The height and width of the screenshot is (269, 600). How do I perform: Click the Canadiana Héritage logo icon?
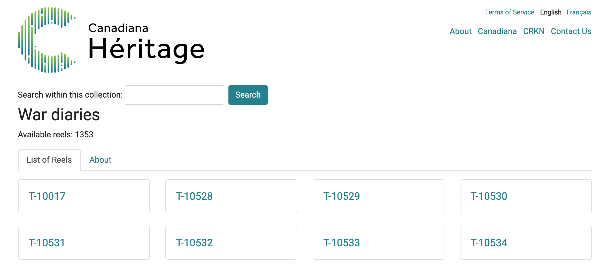47,40
